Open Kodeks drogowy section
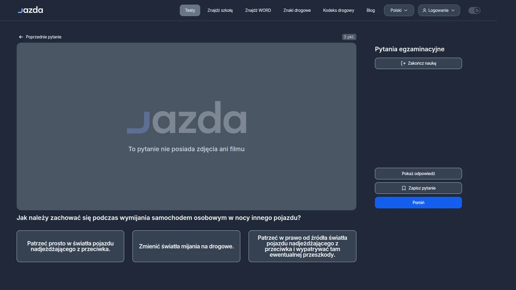516x290 pixels. (x=339, y=10)
